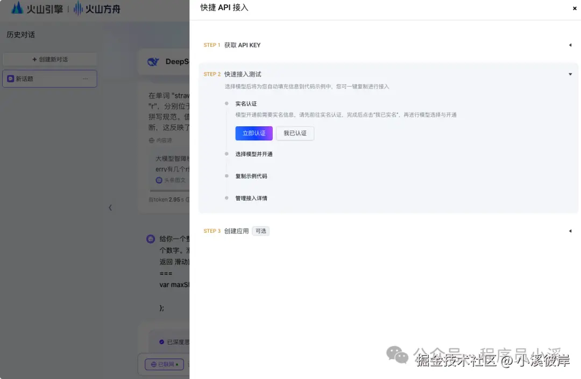581x379 pixels.
Task: Expand STEP 1 获取 API KEY section
Action: [570, 45]
